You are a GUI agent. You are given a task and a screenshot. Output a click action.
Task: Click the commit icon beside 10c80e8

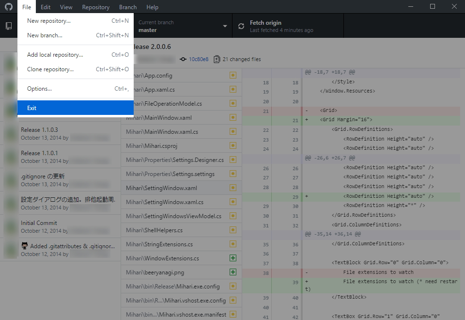point(183,59)
